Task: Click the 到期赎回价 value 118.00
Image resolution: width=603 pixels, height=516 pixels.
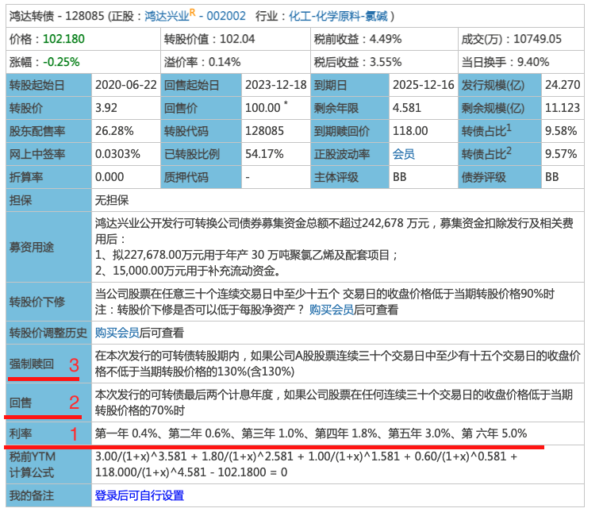Action: click(410, 131)
